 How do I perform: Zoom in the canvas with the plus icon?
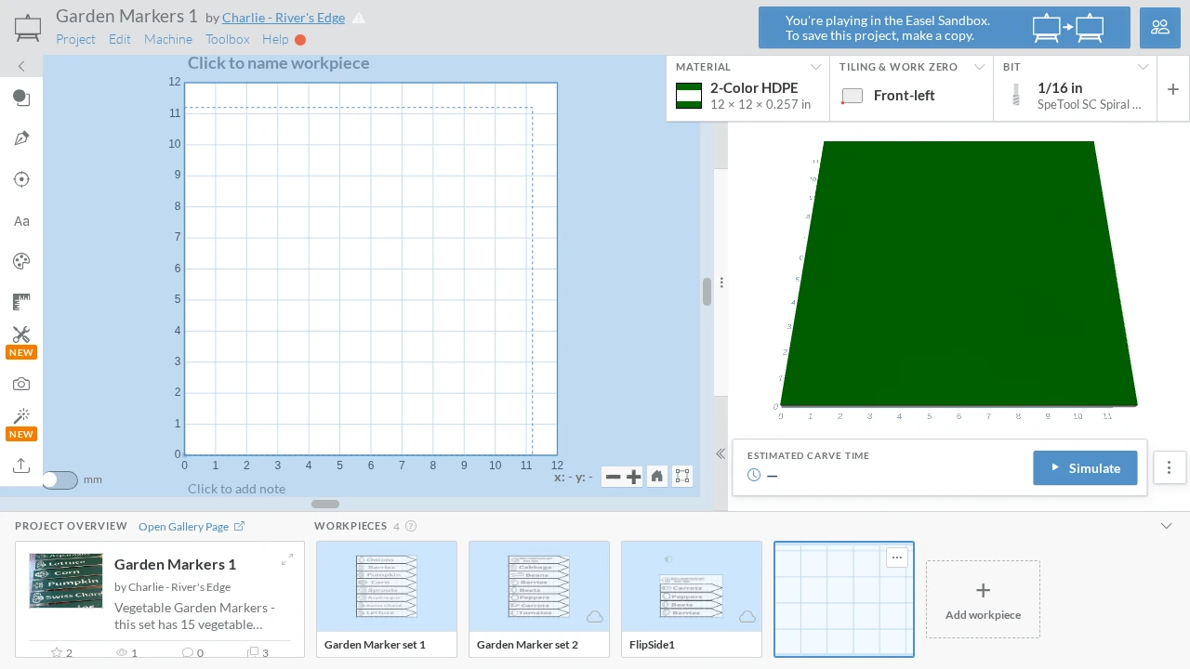coord(634,477)
